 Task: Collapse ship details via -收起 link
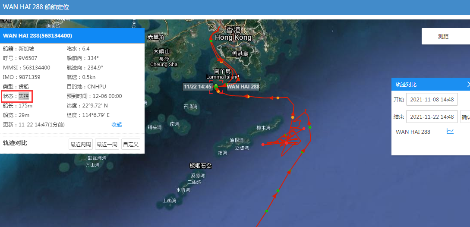[x=116, y=124]
